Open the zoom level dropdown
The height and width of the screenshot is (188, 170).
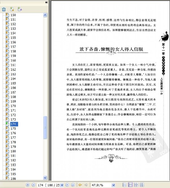pos(113,185)
